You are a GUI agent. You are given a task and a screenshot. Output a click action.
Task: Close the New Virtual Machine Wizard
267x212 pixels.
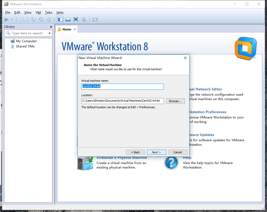coord(185,58)
